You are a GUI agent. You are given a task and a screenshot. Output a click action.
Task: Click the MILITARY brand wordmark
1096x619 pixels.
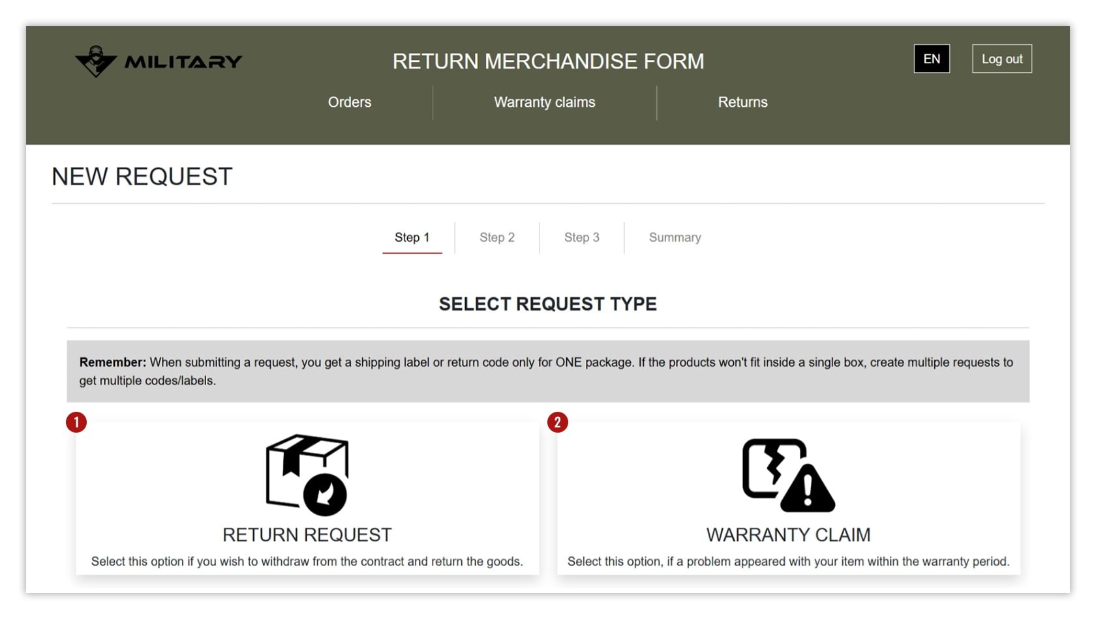(183, 62)
